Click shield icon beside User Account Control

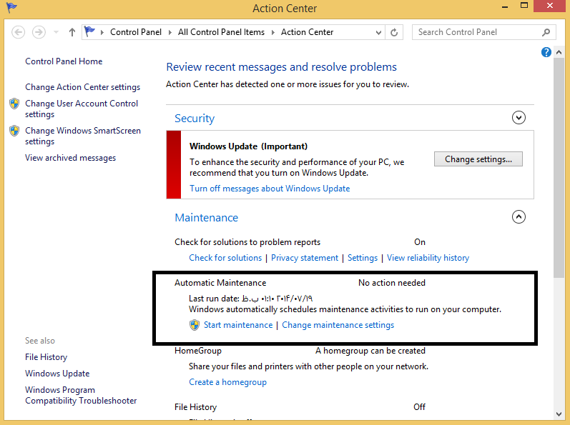[14, 104]
